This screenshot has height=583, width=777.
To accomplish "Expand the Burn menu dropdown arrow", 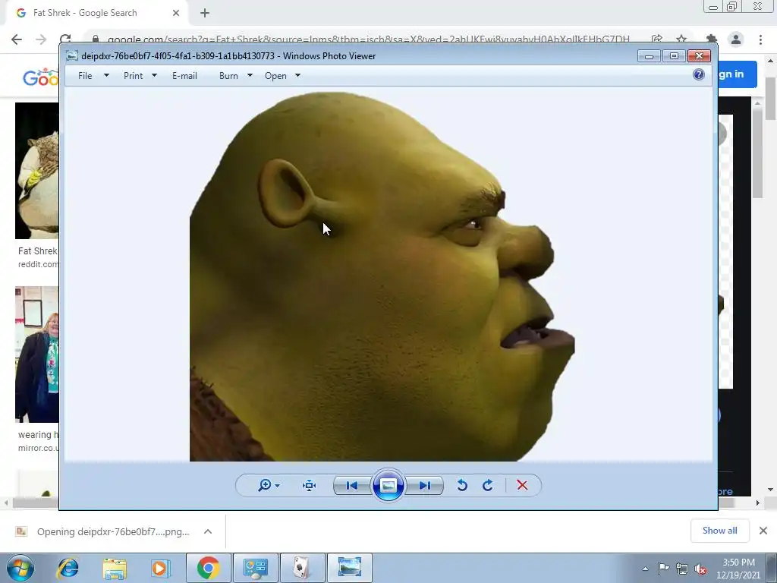I will (250, 75).
